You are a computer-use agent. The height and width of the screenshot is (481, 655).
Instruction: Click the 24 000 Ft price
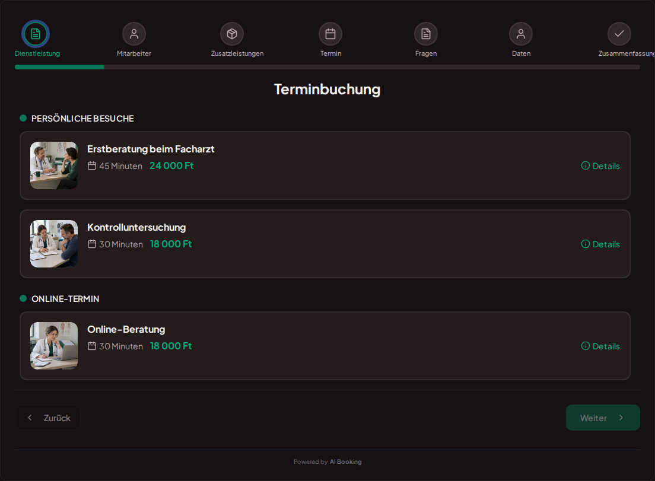171,165
